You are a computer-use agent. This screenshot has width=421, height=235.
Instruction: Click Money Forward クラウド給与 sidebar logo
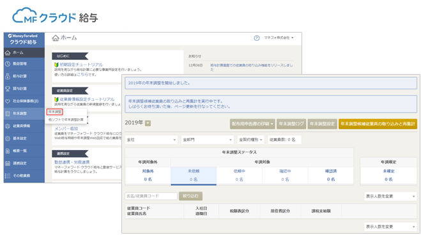click(24, 40)
